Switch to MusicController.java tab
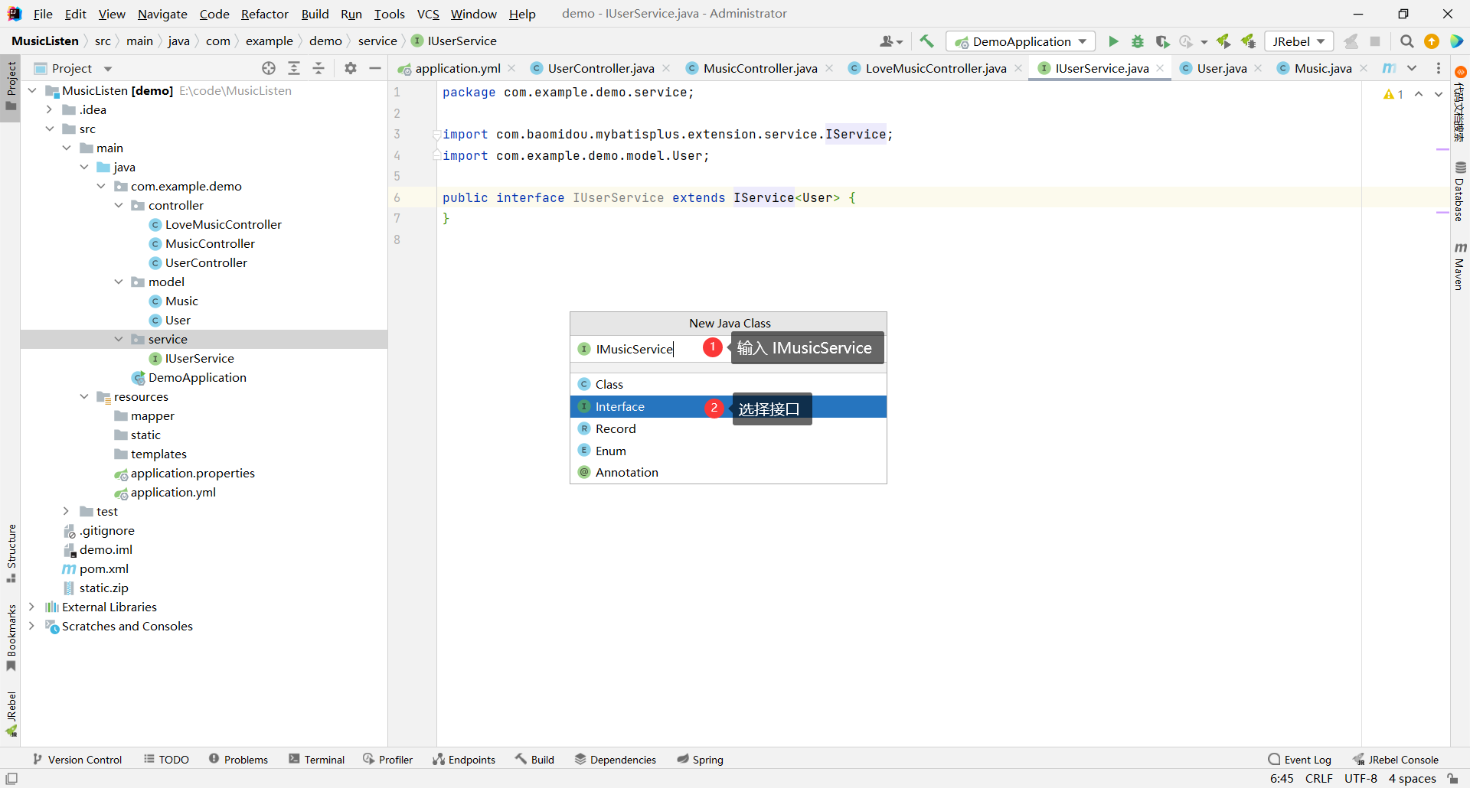This screenshot has width=1470, height=788. coord(759,68)
